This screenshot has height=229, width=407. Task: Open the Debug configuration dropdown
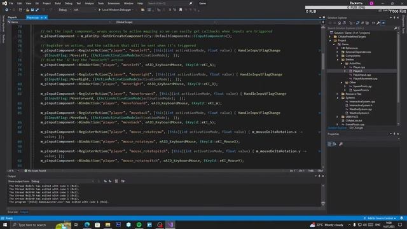(x=65, y=10)
